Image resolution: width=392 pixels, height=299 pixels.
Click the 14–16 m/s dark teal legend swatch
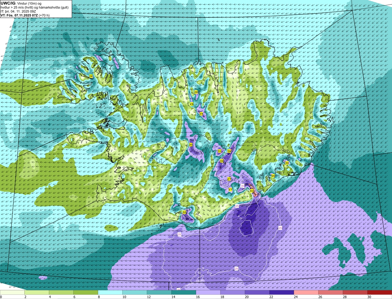click(x=184, y=293)
